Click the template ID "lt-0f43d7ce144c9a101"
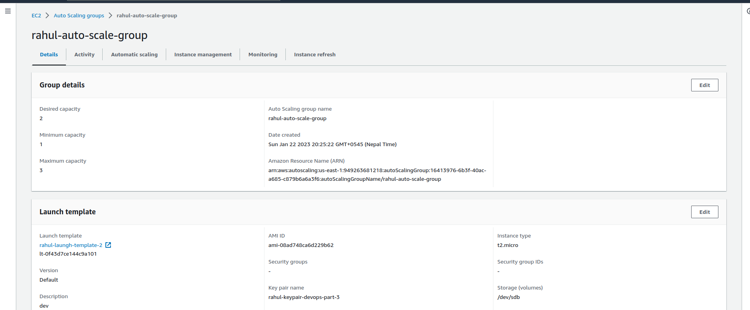 (x=68, y=254)
